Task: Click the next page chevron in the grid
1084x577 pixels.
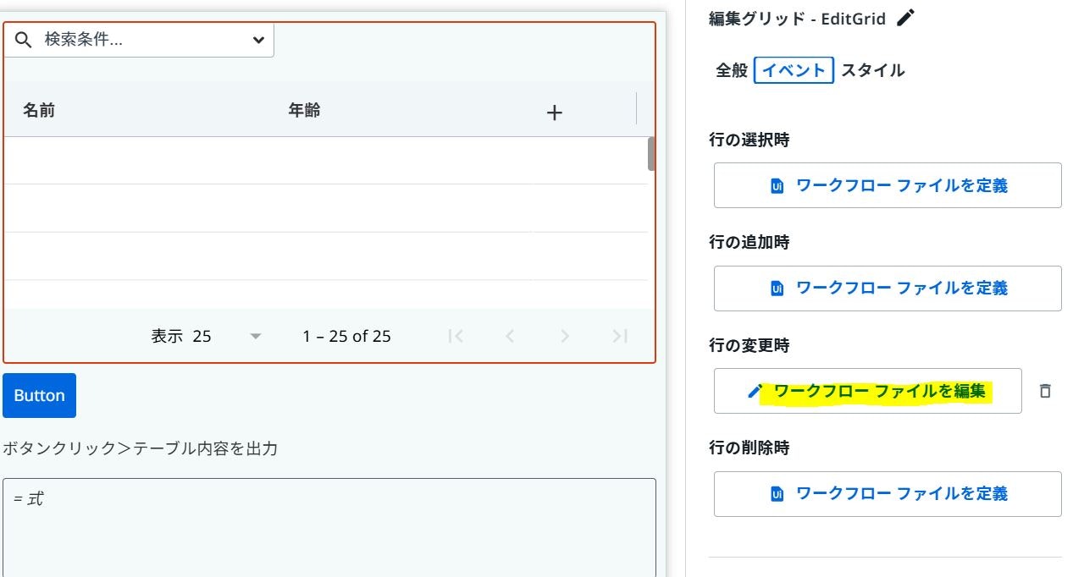Action: (x=565, y=335)
